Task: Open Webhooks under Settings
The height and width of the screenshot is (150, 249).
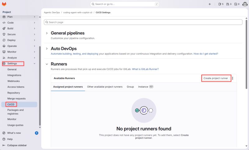Action: [x=13, y=81]
